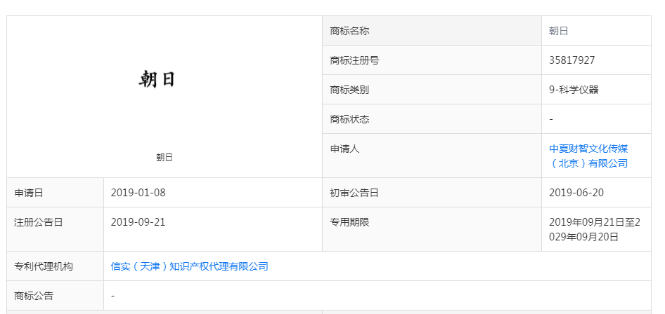Click the 申请人 label cell
Viewport: 665px width, 314px height.
point(432,156)
